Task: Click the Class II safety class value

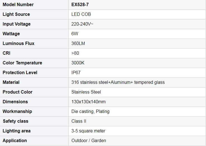Action: coord(79,121)
